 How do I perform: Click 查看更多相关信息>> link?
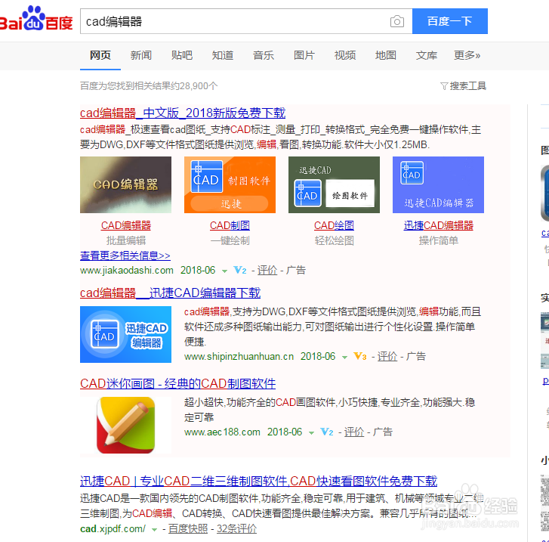(125, 256)
